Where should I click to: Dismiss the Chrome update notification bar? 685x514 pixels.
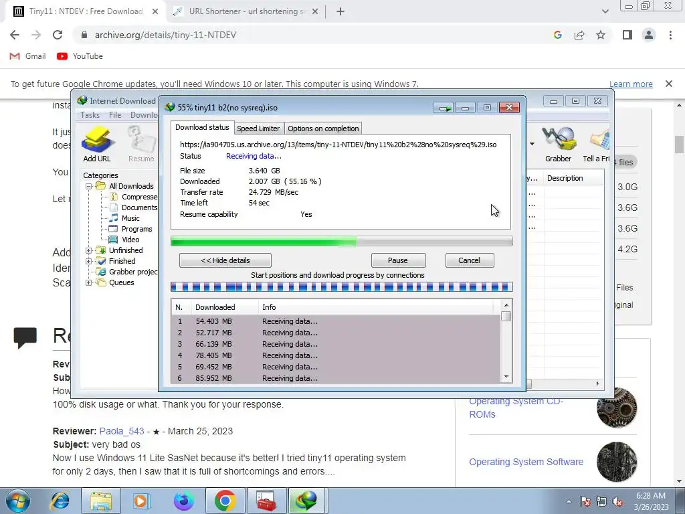tap(669, 84)
